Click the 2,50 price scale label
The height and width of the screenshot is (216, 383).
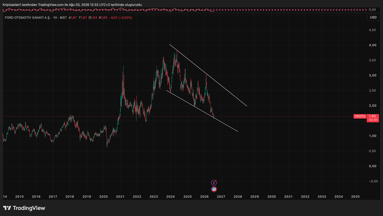point(372,90)
